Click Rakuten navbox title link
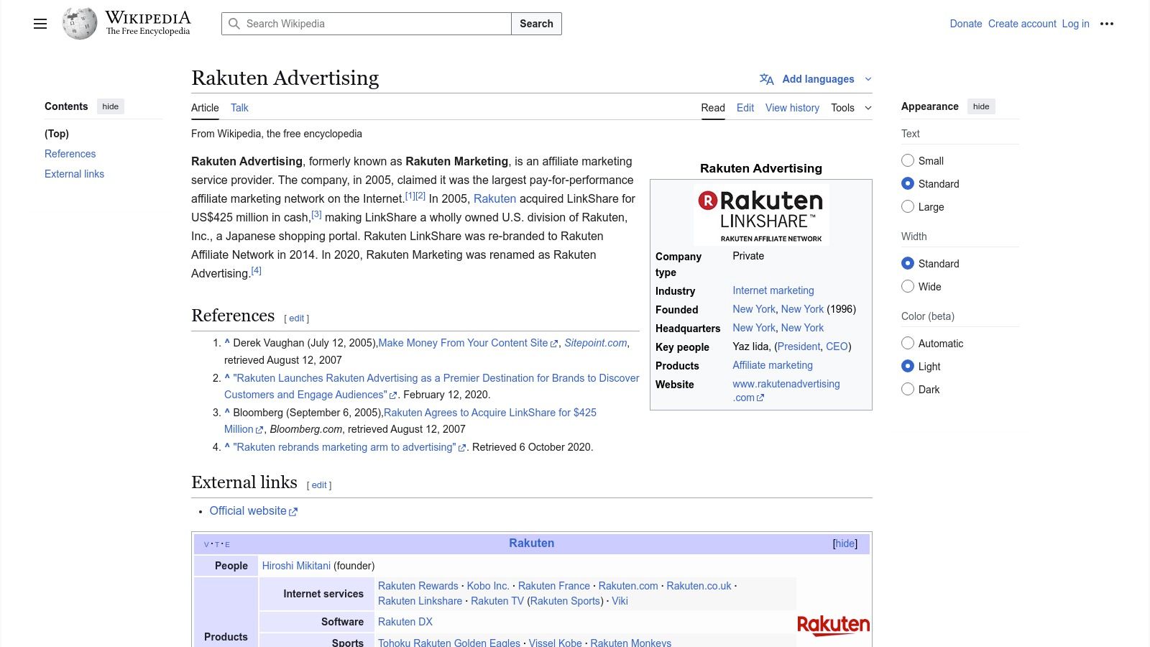Screen dimensions: 1150x647 point(532,543)
